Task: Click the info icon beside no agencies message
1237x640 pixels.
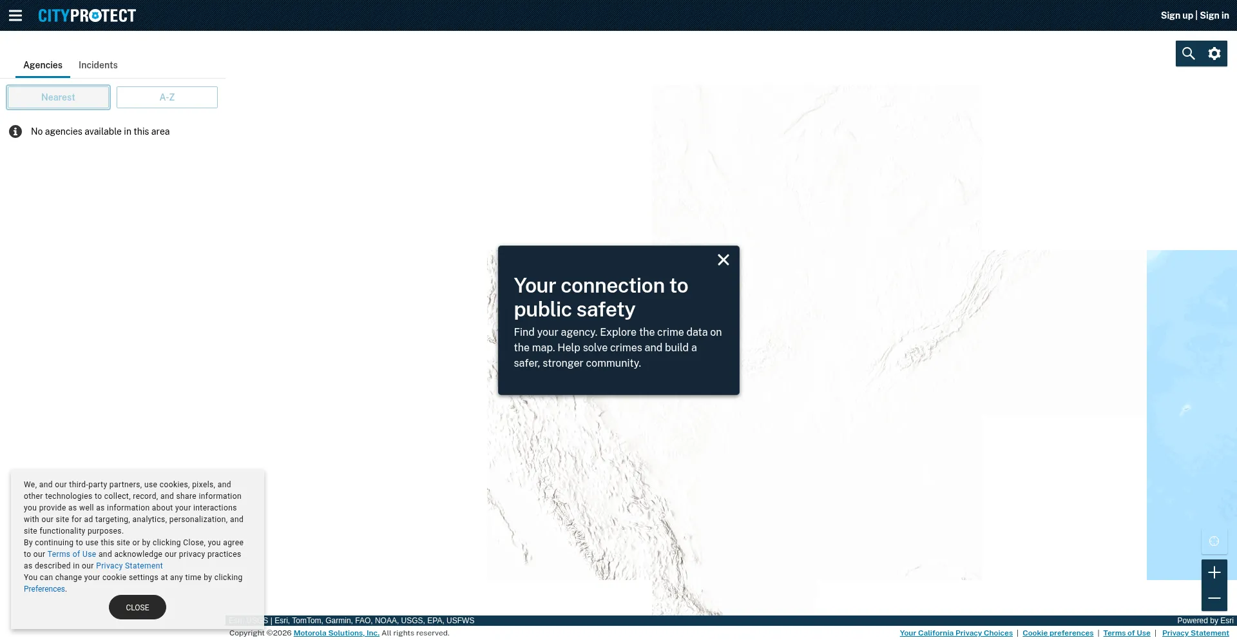Action: (x=15, y=131)
